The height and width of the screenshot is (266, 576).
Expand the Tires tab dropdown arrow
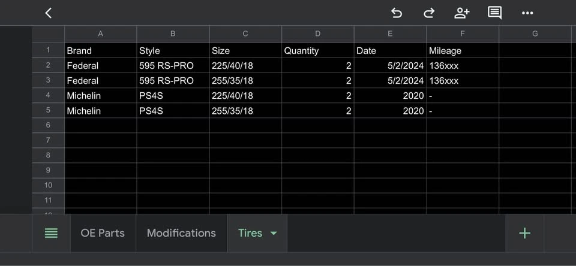click(274, 233)
